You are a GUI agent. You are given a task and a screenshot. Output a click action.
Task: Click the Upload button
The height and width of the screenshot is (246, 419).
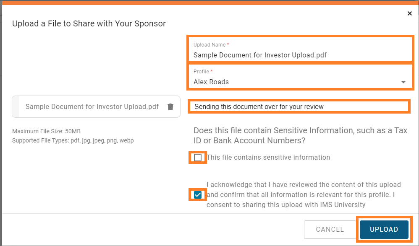click(x=384, y=230)
